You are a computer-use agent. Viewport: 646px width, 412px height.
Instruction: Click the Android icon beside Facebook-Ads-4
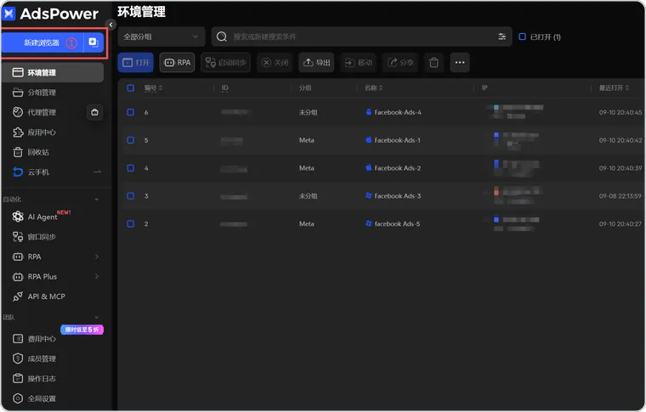(x=369, y=111)
